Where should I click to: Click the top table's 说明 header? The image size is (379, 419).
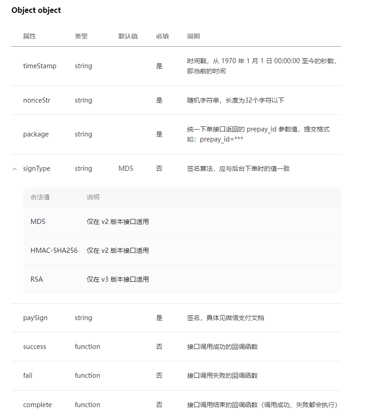click(x=193, y=36)
